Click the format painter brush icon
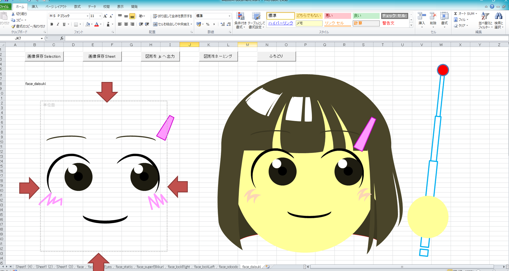 tap(13, 26)
